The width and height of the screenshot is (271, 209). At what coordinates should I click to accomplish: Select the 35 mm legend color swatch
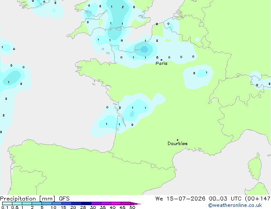(106, 203)
